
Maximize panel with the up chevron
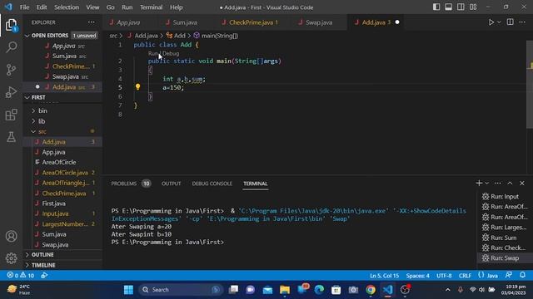pos(510,184)
